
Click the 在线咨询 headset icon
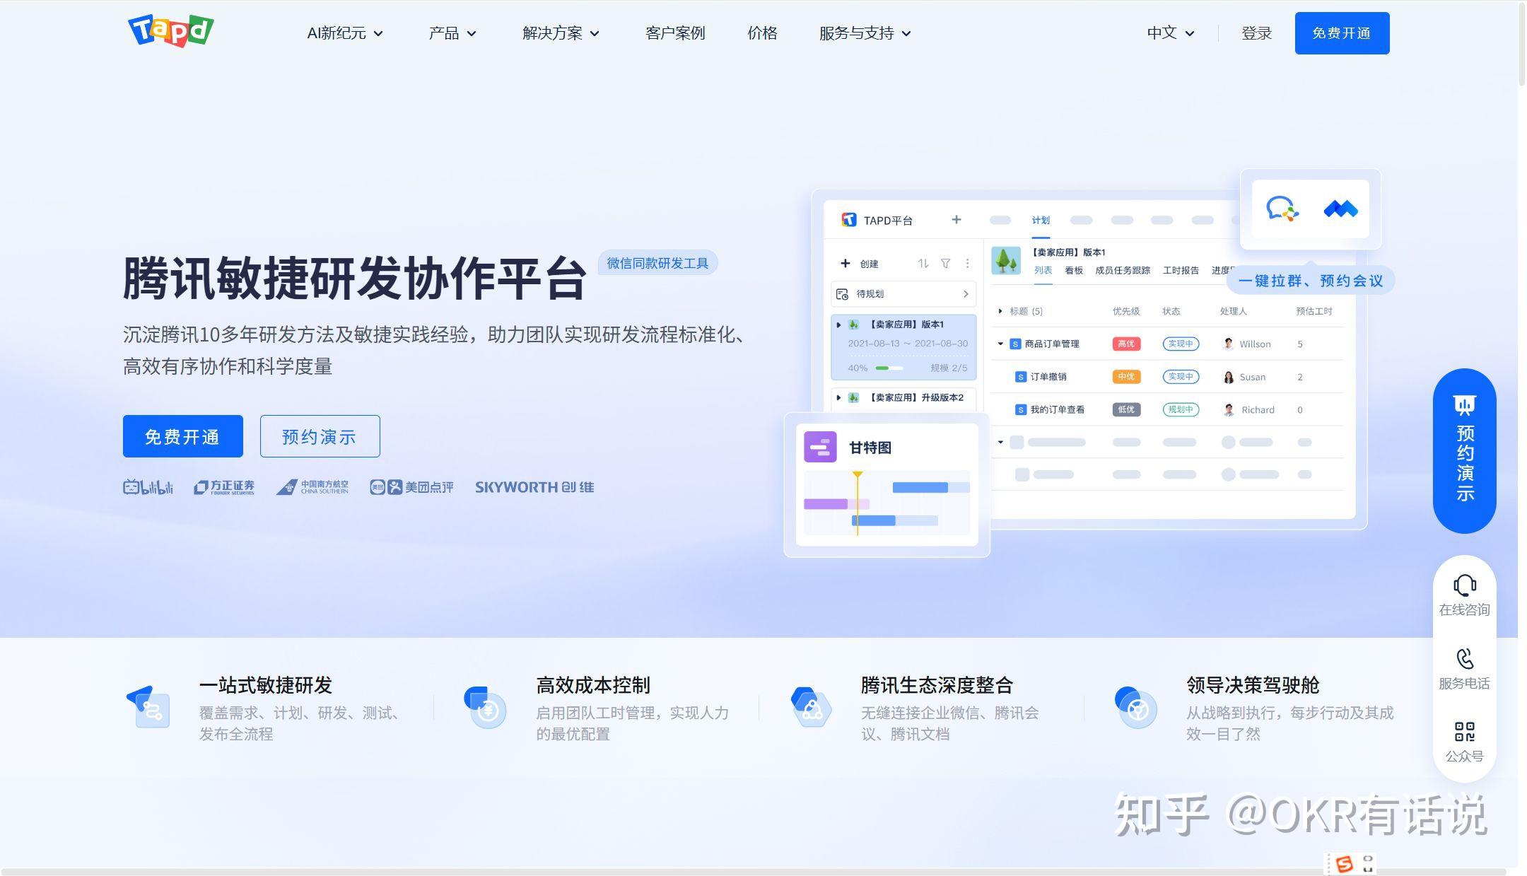click(x=1464, y=586)
